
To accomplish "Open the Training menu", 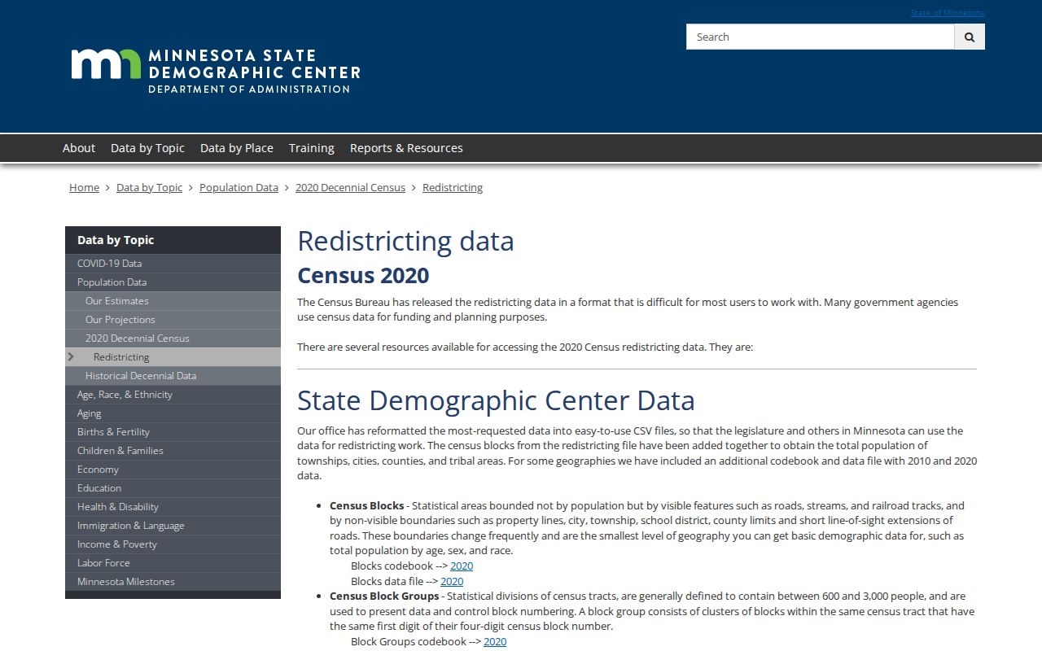I will tap(312, 148).
